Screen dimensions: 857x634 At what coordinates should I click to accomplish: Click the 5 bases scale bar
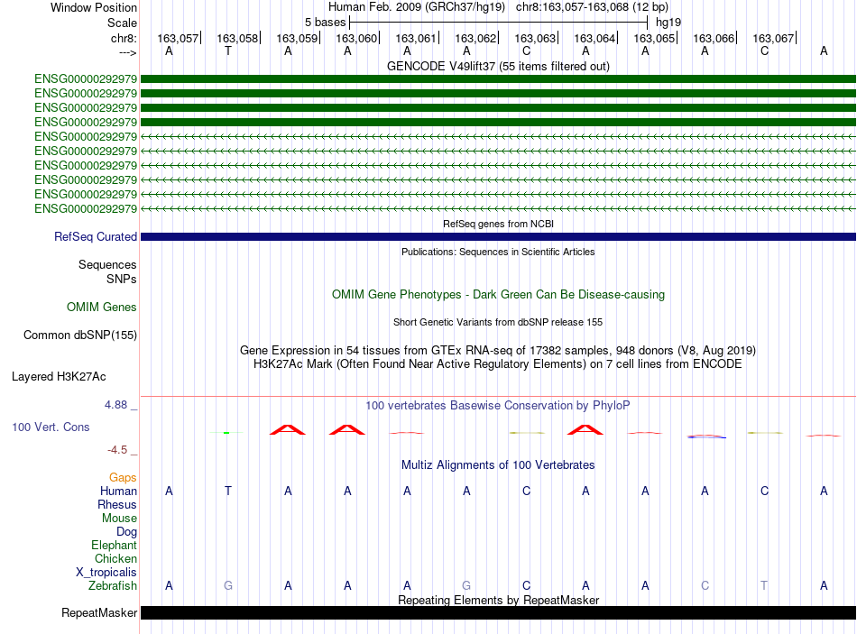[x=498, y=23]
